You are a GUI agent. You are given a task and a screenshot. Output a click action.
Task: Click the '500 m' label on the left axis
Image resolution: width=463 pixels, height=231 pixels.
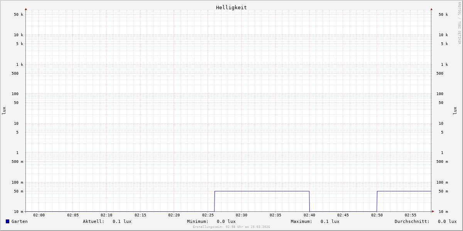[x=17, y=162]
